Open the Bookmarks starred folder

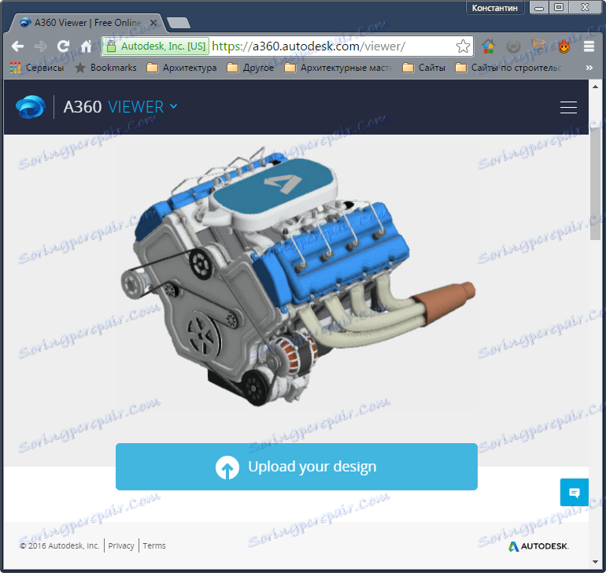click(x=105, y=68)
